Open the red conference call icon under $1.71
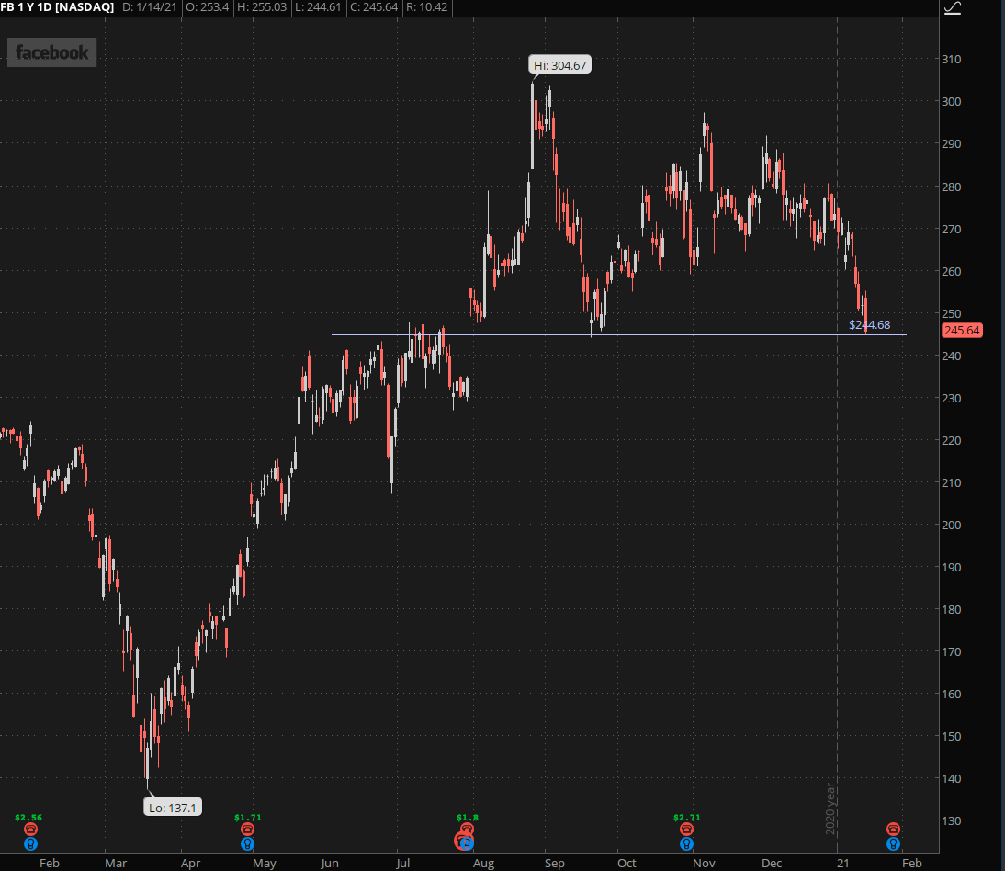 click(x=247, y=830)
